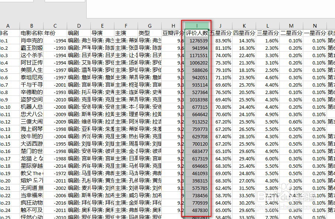Select five-star cell 81.10%
The width and height of the screenshot is (335, 219).
tap(221, 48)
